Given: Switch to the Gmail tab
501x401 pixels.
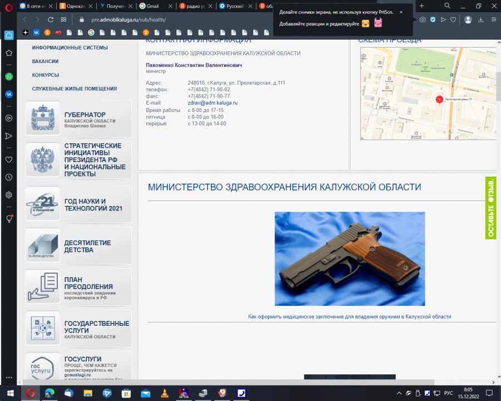Looking at the screenshot, I should click(x=153, y=6).
